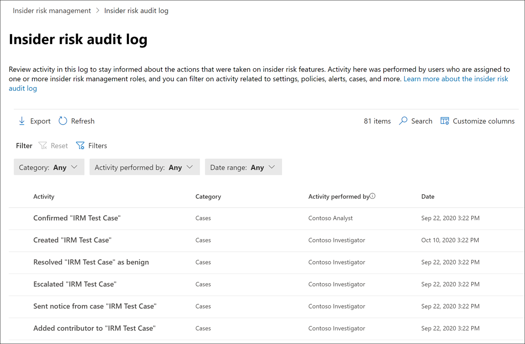Viewport: 525px width, 344px height.
Task: Expand the Activity performed by dropdown
Action: click(x=144, y=167)
